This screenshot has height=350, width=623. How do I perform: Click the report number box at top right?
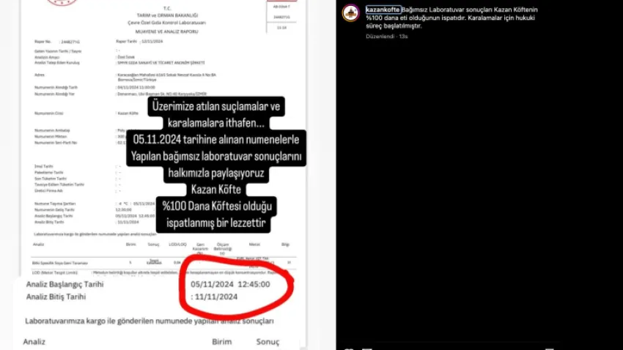(x=281, y=17)
